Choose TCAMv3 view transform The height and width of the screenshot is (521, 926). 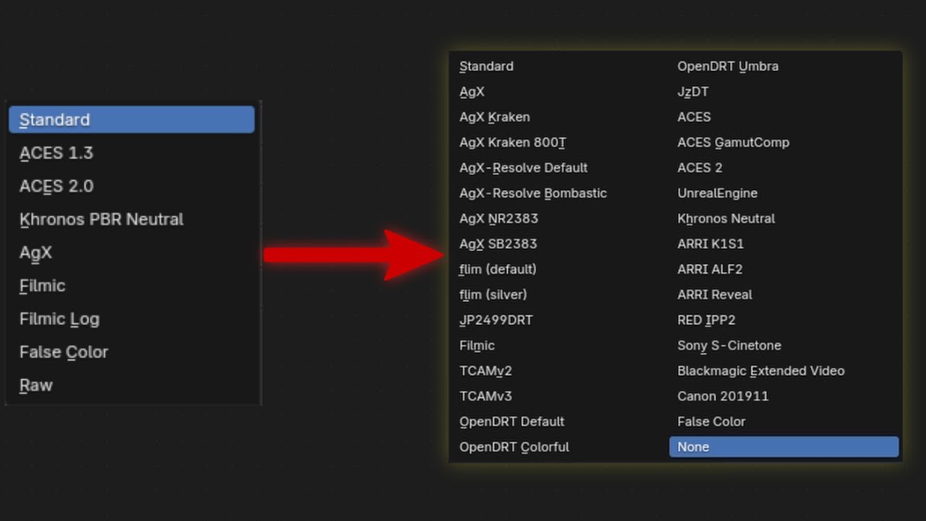tap(485, 396)
